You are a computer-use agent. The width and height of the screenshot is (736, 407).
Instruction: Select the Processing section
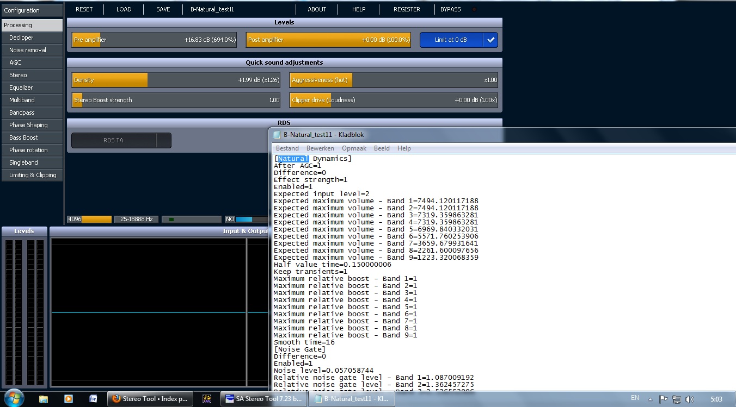coord(32,25)
